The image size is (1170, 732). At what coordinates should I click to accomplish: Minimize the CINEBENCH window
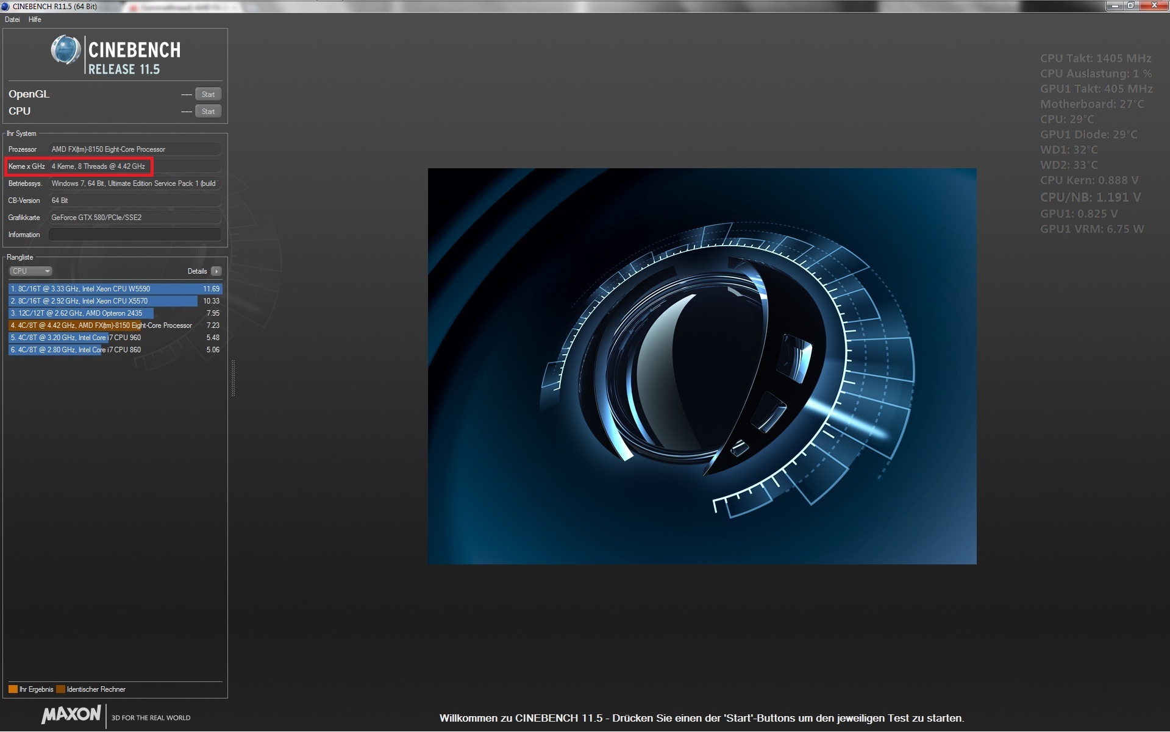tap(1115, 5)
